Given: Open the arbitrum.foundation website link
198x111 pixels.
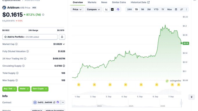Looking at the screenshot, I should coord(55,110).
